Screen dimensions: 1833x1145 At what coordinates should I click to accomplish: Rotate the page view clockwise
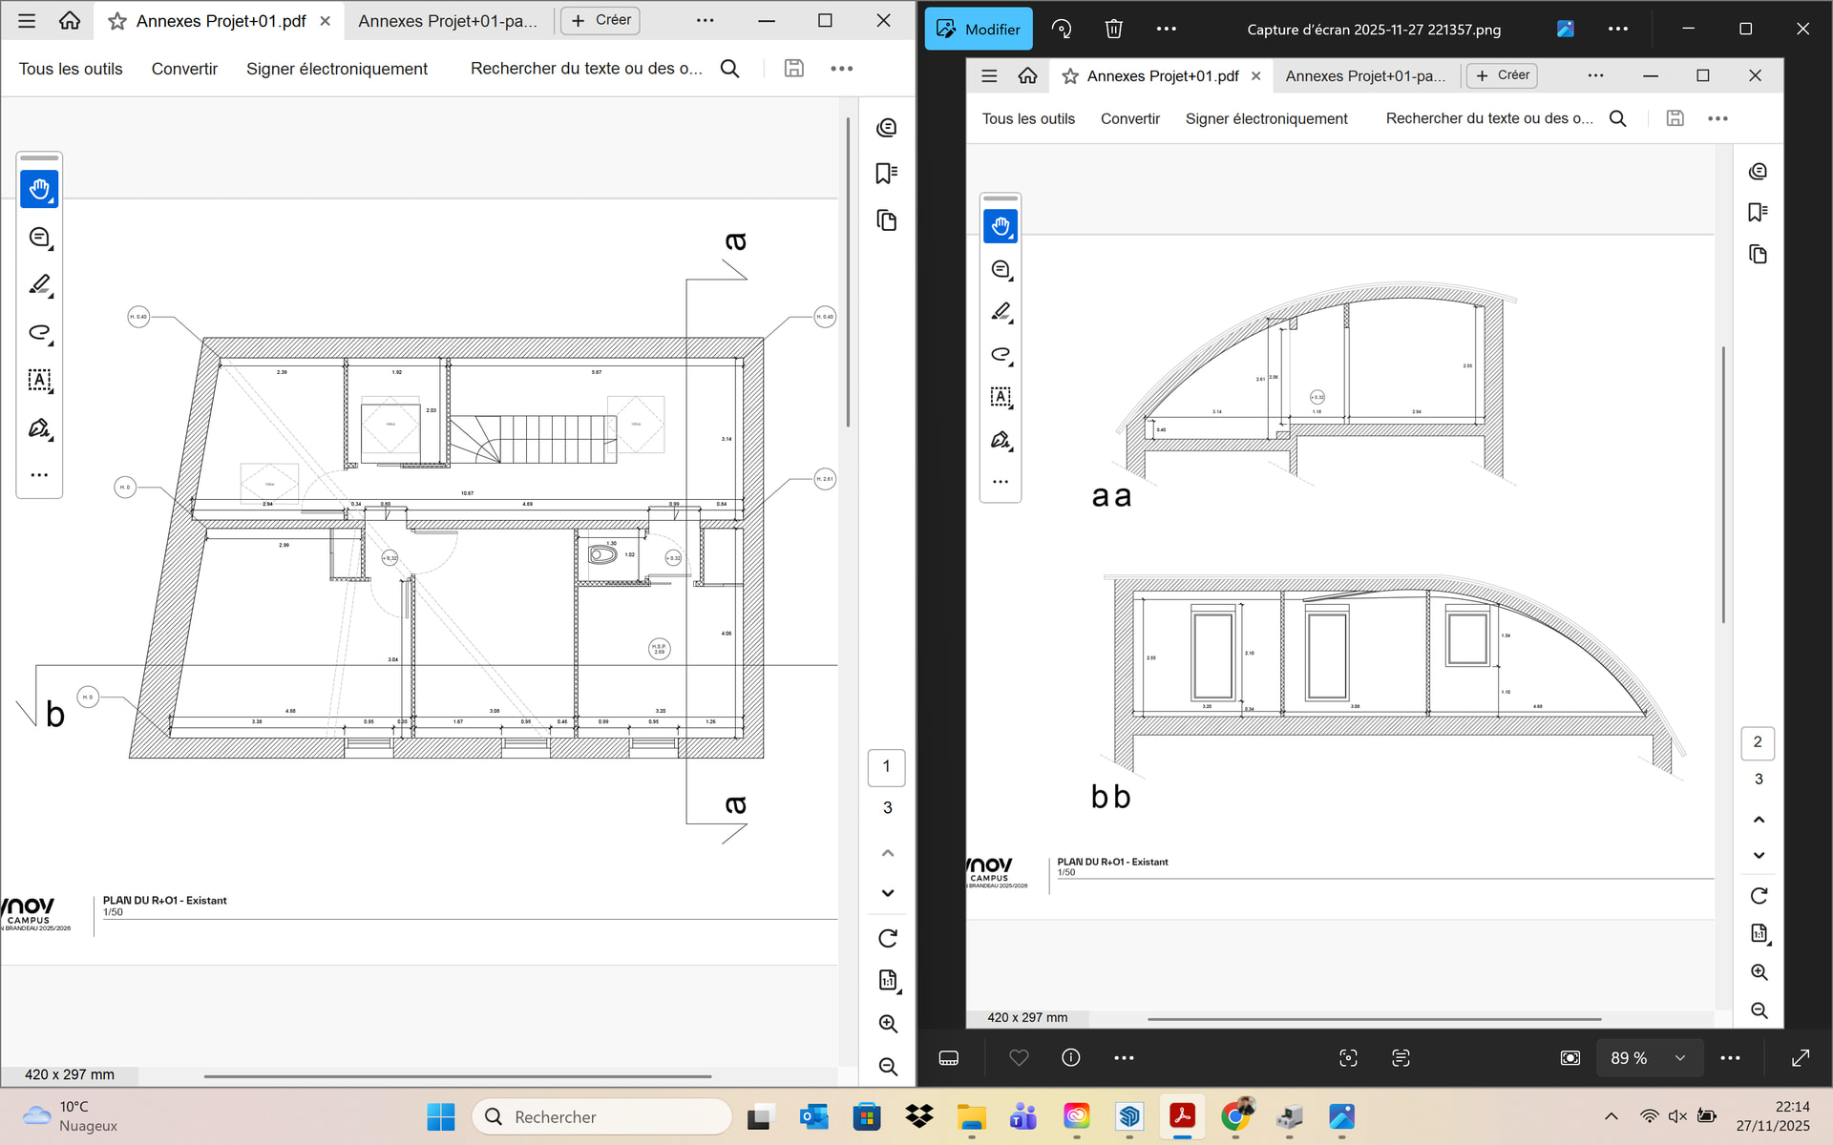[887, 939]
